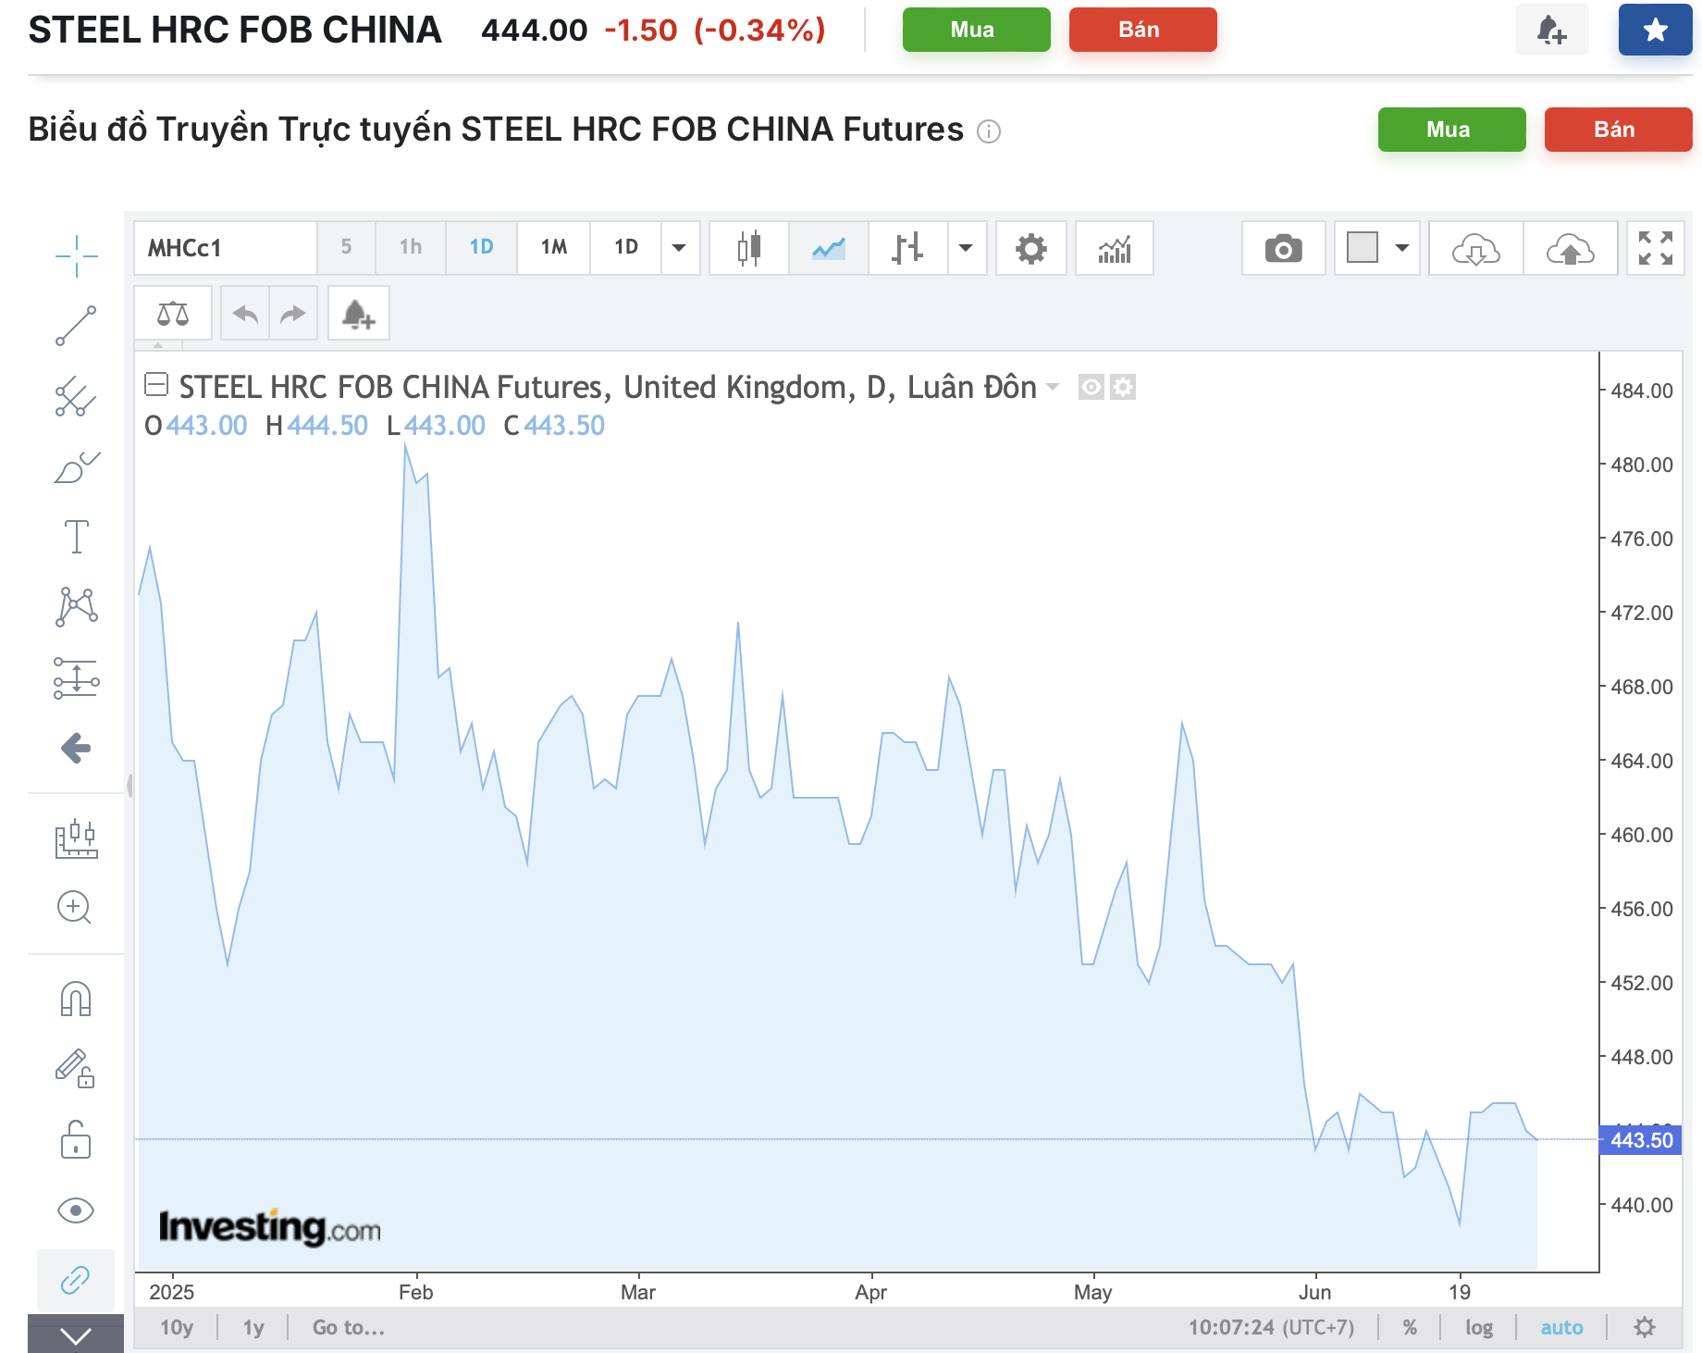Take a chart snapshot with camera
Image resolution: width=1702 pixels, height=1353 pixels.
(1284, 248)
